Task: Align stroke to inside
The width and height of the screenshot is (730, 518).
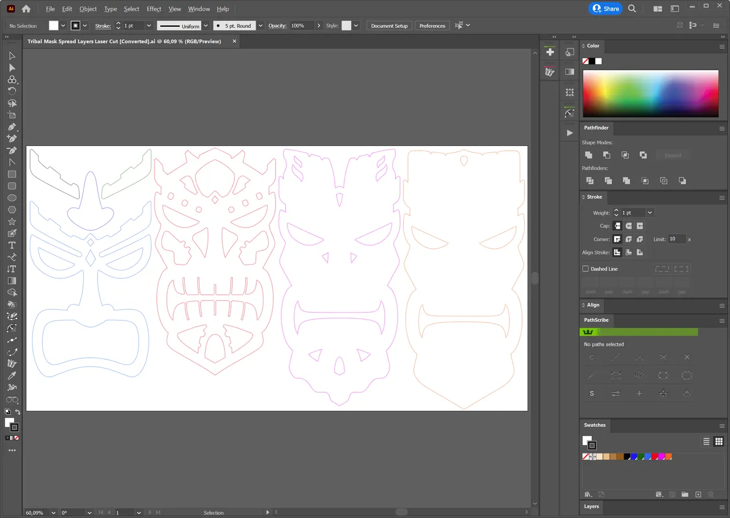Action: click(x=628, y=252)
